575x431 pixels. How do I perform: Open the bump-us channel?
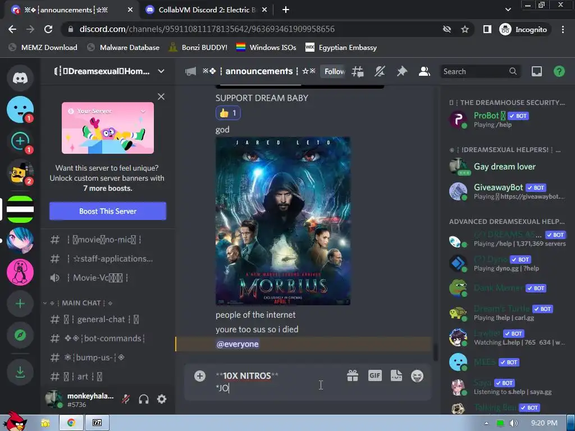(107, 357)
